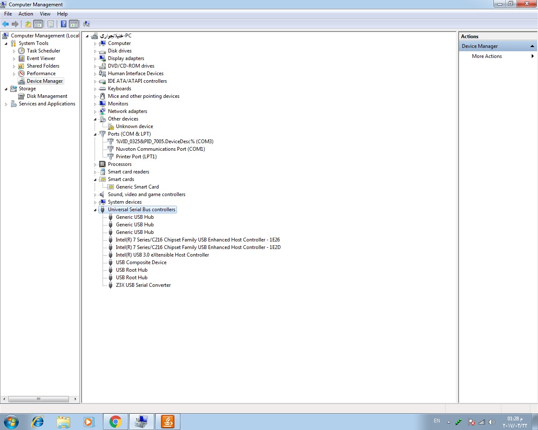Expand the Processors category
Viewport: 538px width, 430px height.
point(95,165)
